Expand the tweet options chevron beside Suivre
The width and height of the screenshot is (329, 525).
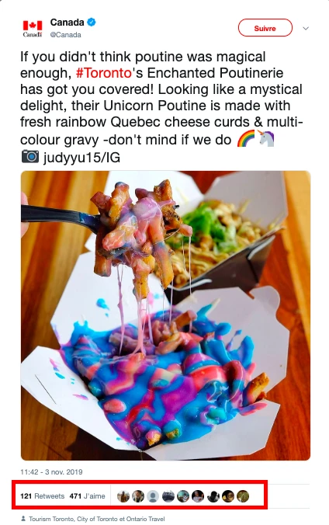click(x=306, y=29)
